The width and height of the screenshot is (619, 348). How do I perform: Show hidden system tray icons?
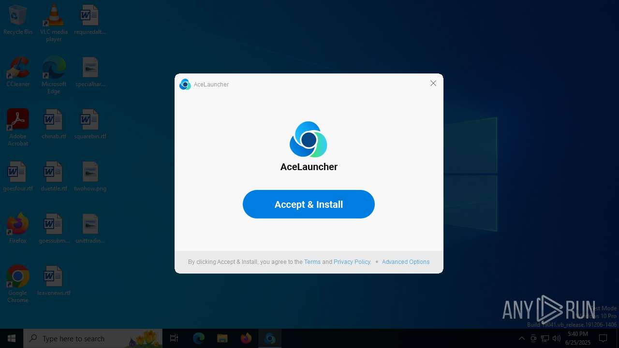(521, 338)
